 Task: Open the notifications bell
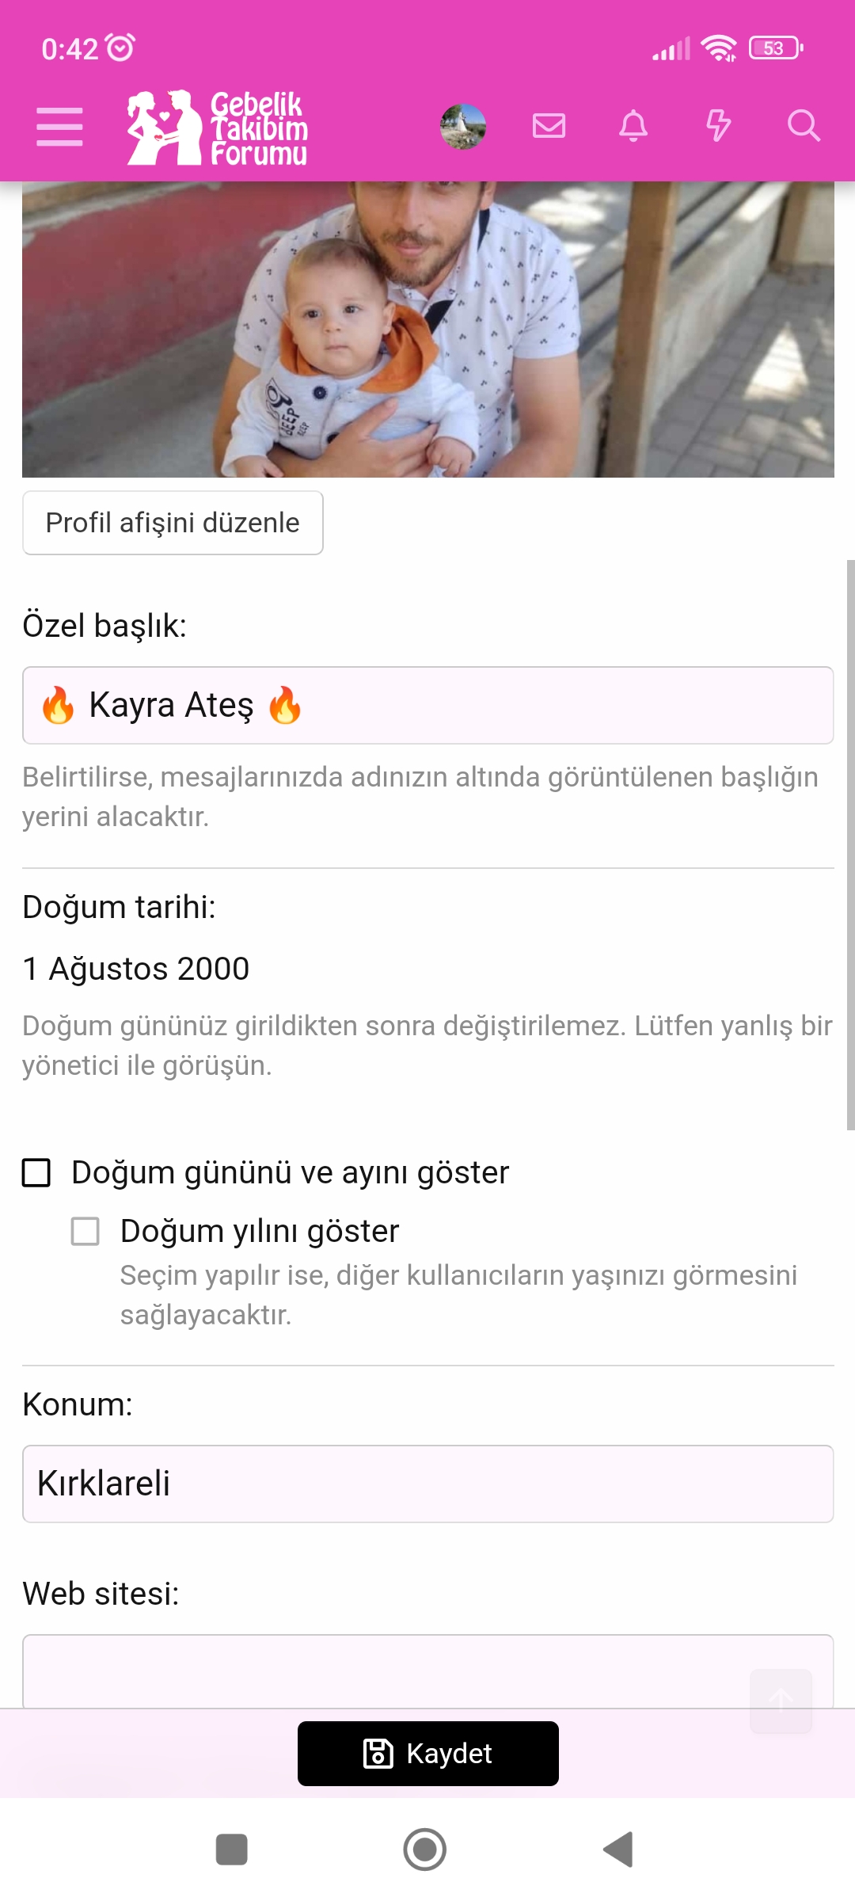click(633, 126)
